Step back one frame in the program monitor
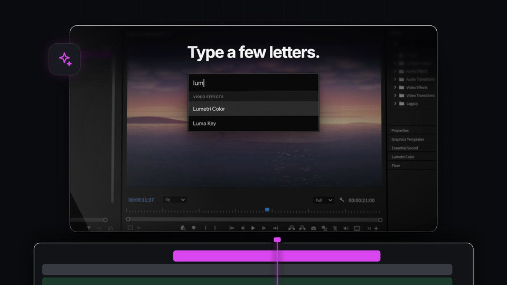 [242, 228]
